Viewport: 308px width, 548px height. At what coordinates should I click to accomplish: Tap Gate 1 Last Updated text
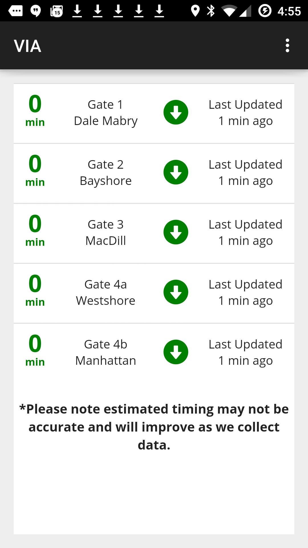coord(245,113)
